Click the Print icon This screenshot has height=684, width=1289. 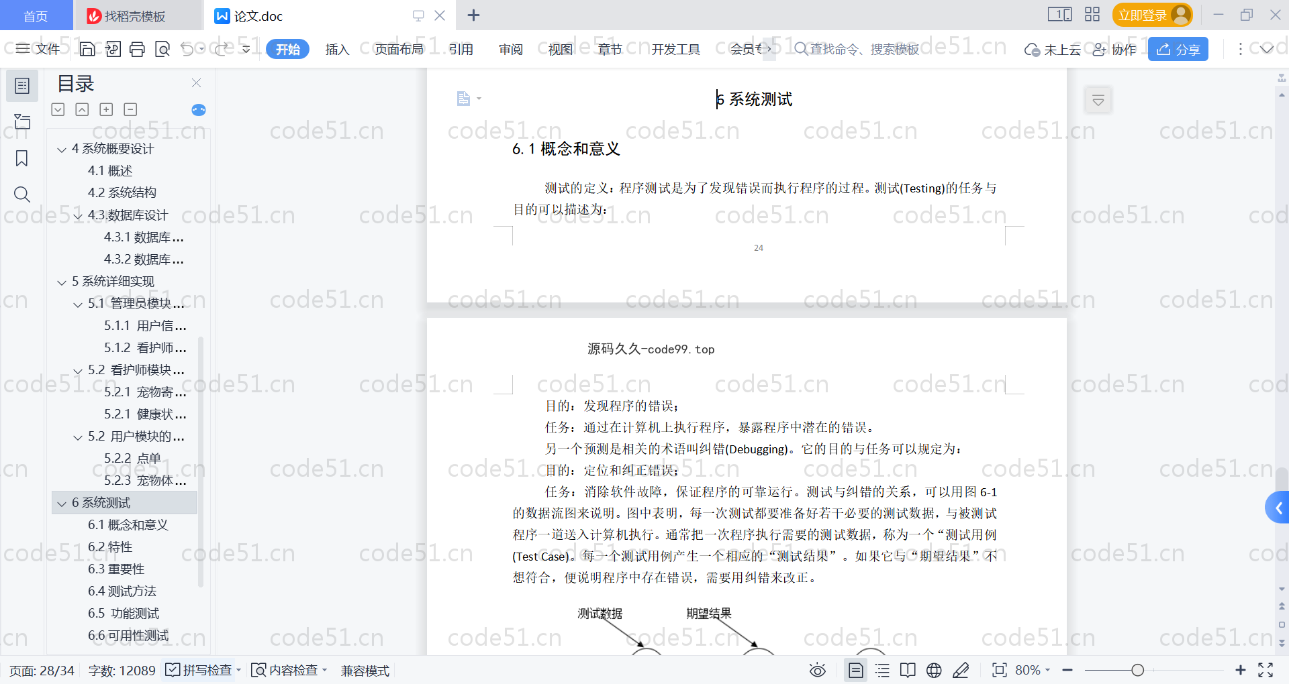(138, 49)
